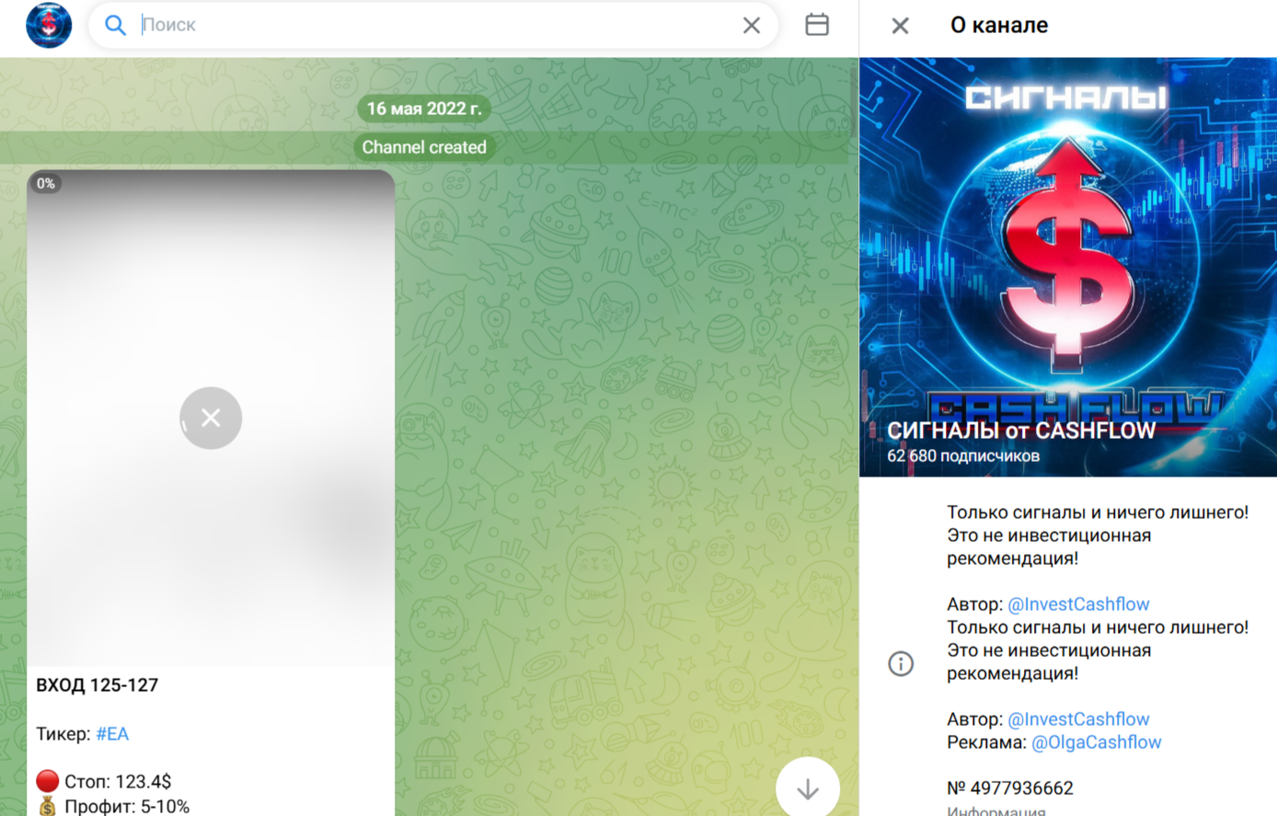Viewport: 1277px width, 816px height.
Task: Open the calendar date picker icon
Action: 817,25
